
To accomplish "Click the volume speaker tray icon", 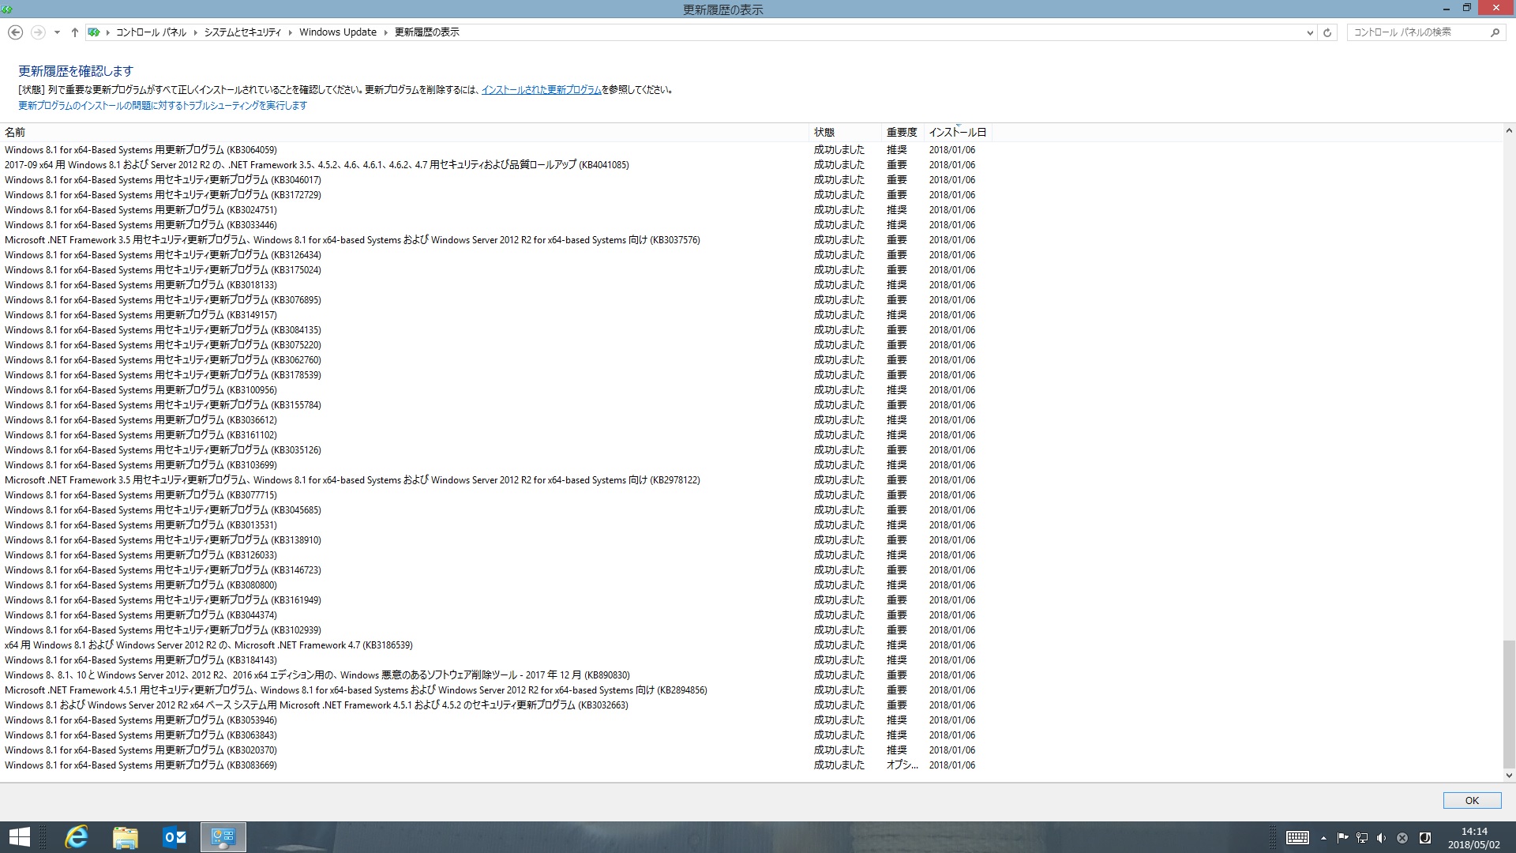I will [x=1382, y=838].
